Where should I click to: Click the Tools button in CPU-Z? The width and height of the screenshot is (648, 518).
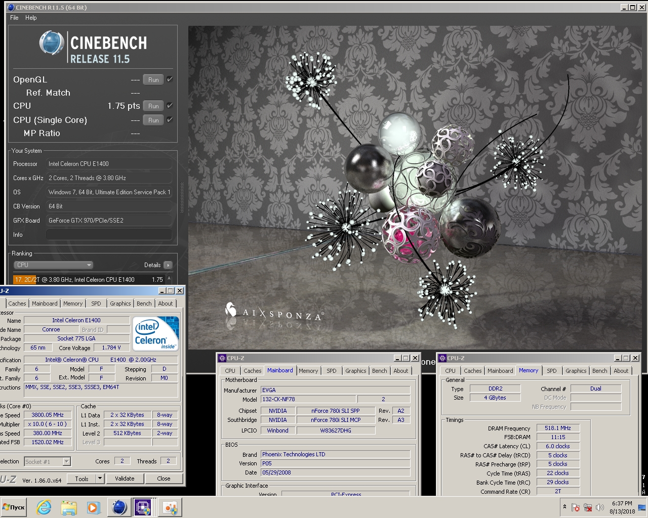pyautogui.click(x=82, y=479)
